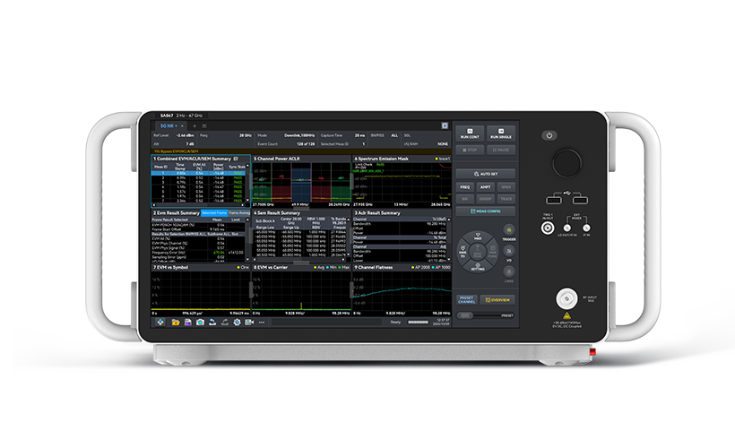The image size is (735, 448).
Task: Open the start menu icon at bottom-left
Action: coord(160,322)
